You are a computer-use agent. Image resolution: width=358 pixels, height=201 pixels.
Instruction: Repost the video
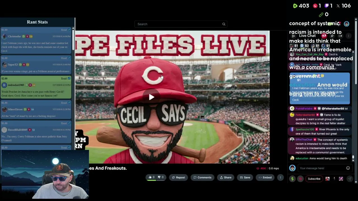click(x=178, y=177)
